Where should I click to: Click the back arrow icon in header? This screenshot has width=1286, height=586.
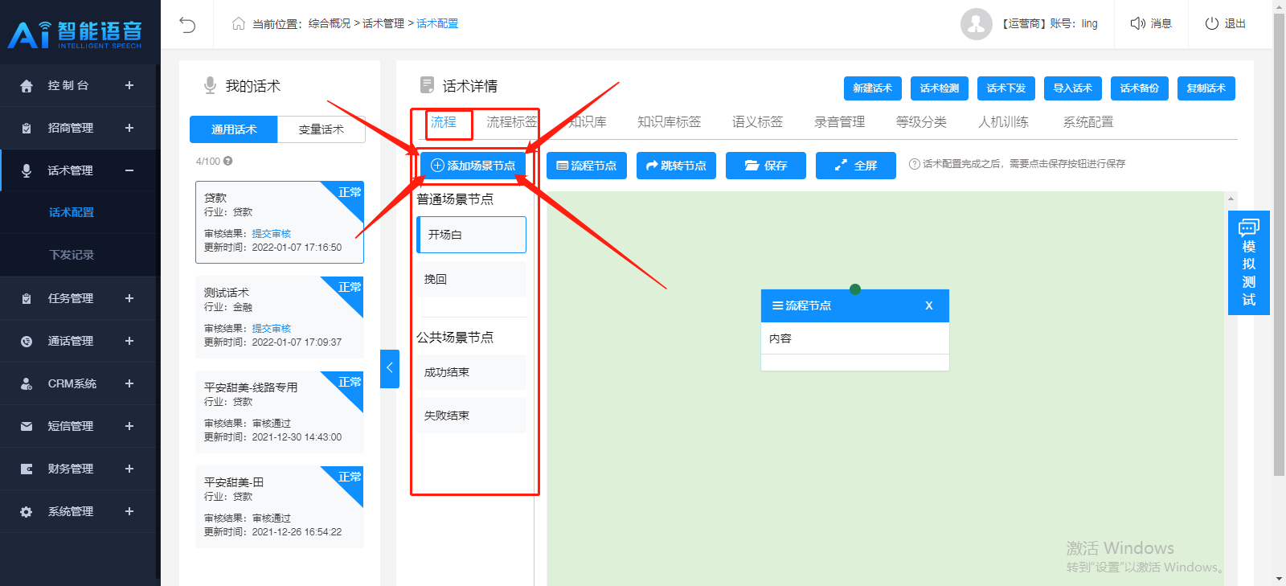187,25
